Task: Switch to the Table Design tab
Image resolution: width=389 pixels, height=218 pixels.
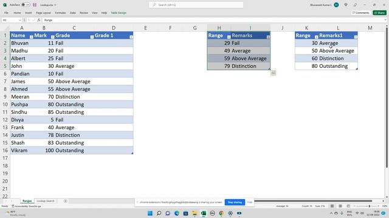Action: 119,13
